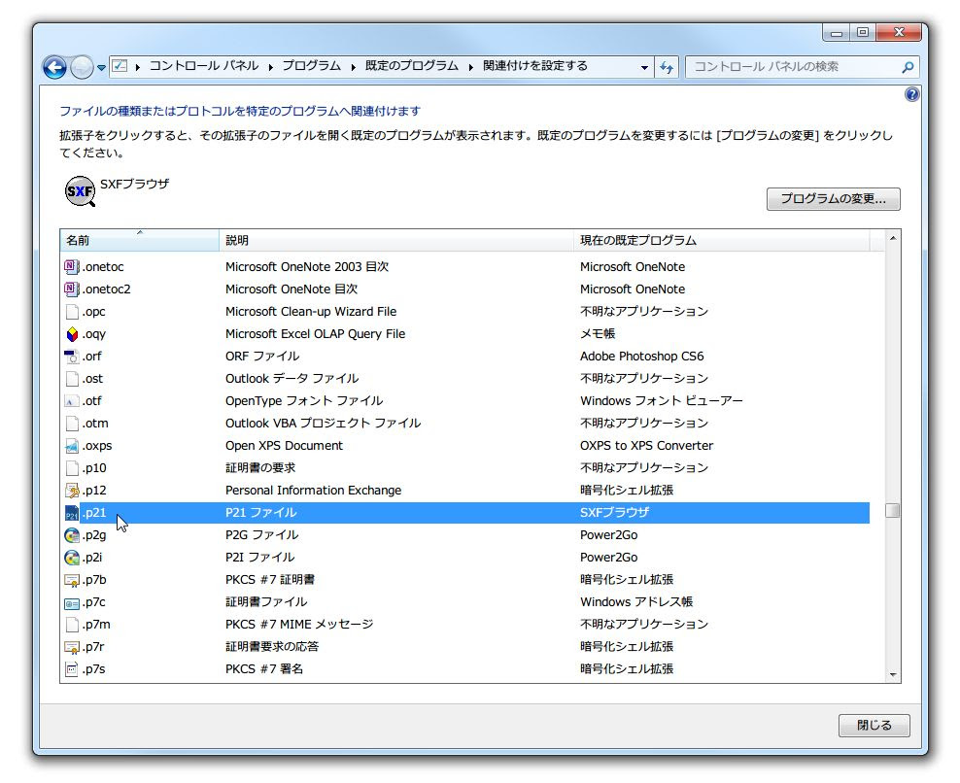The height and width of the screenshot is (783, 960).
Task: Click the .onetoc OneNote file icon
Action: pyautogui.click(x=72, y=267)
